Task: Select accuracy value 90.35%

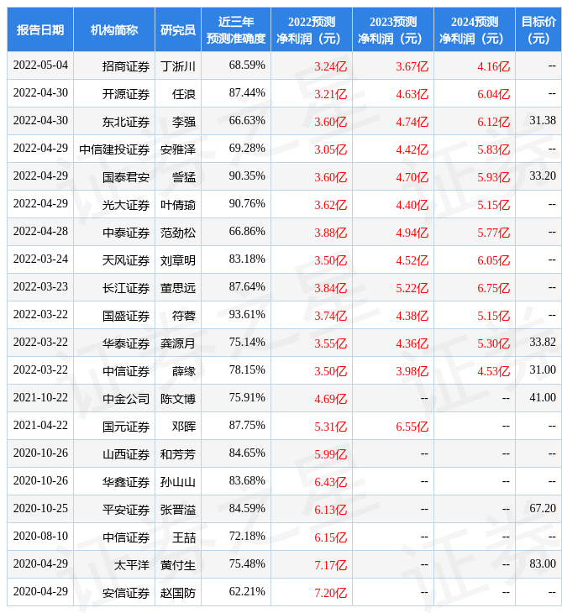Action: [x=247, y=176]
